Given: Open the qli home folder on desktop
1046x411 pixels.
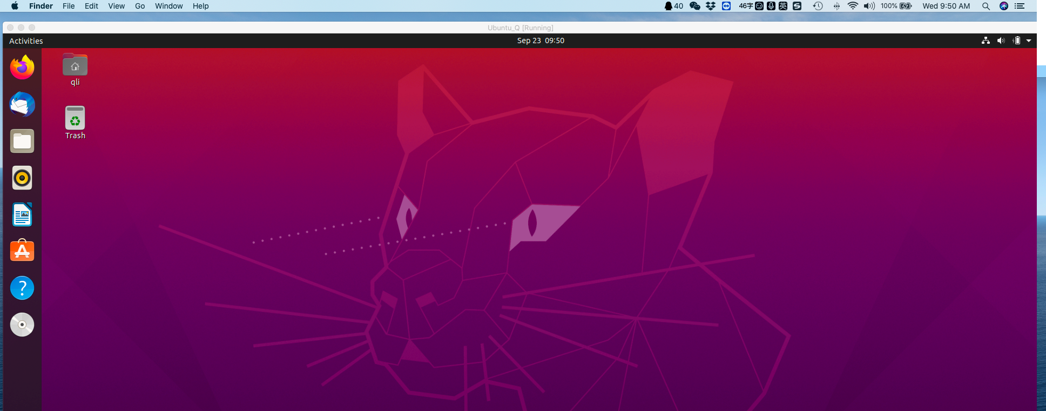Looking at the screenshot, I should [x=75, y=66].
